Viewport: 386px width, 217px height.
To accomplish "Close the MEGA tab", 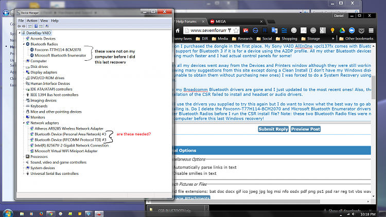I will click(x=261, y=22).
